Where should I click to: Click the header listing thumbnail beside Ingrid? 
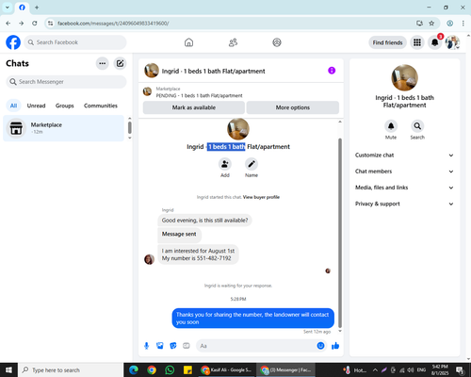(152, 71)
